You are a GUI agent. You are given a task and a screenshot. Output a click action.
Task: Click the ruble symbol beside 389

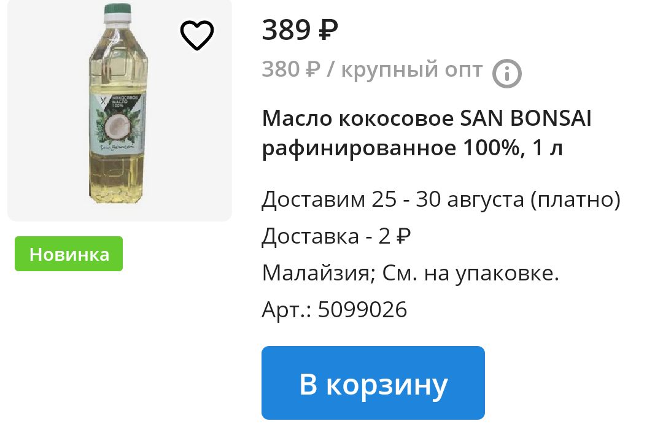click(328, 31)
